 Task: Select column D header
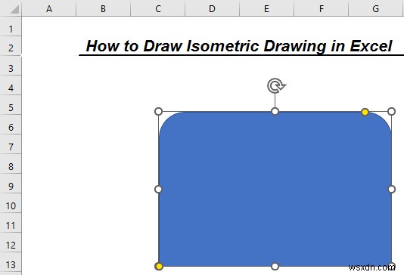212,8
